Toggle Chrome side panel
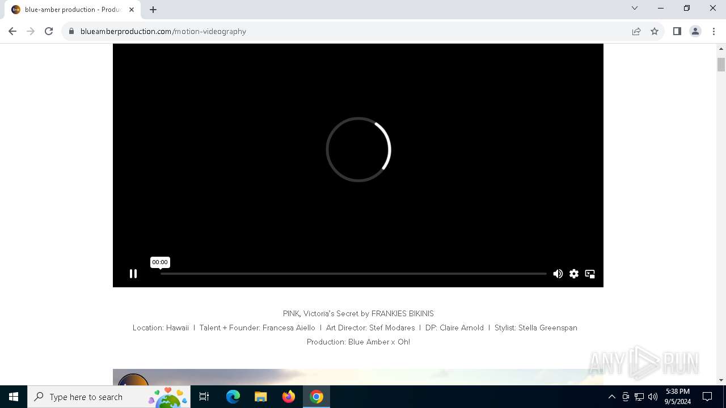 [x=677, y=31]
